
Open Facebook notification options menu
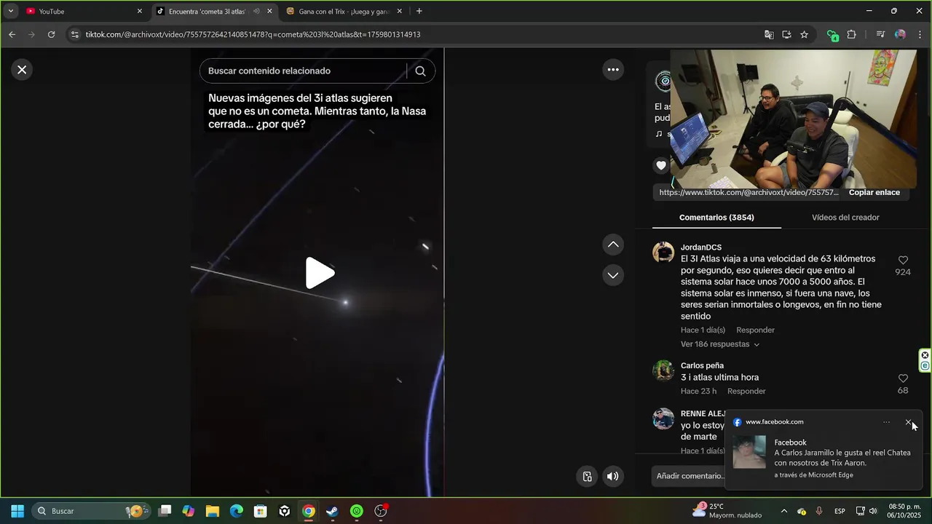(886, 422)
